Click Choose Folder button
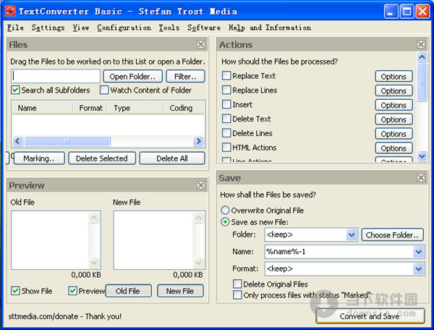Viewport: 434px width, 330px height. [392, 234]
